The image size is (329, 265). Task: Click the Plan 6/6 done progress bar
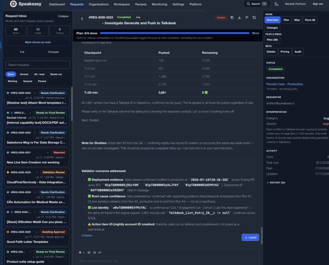coord(175,33)
